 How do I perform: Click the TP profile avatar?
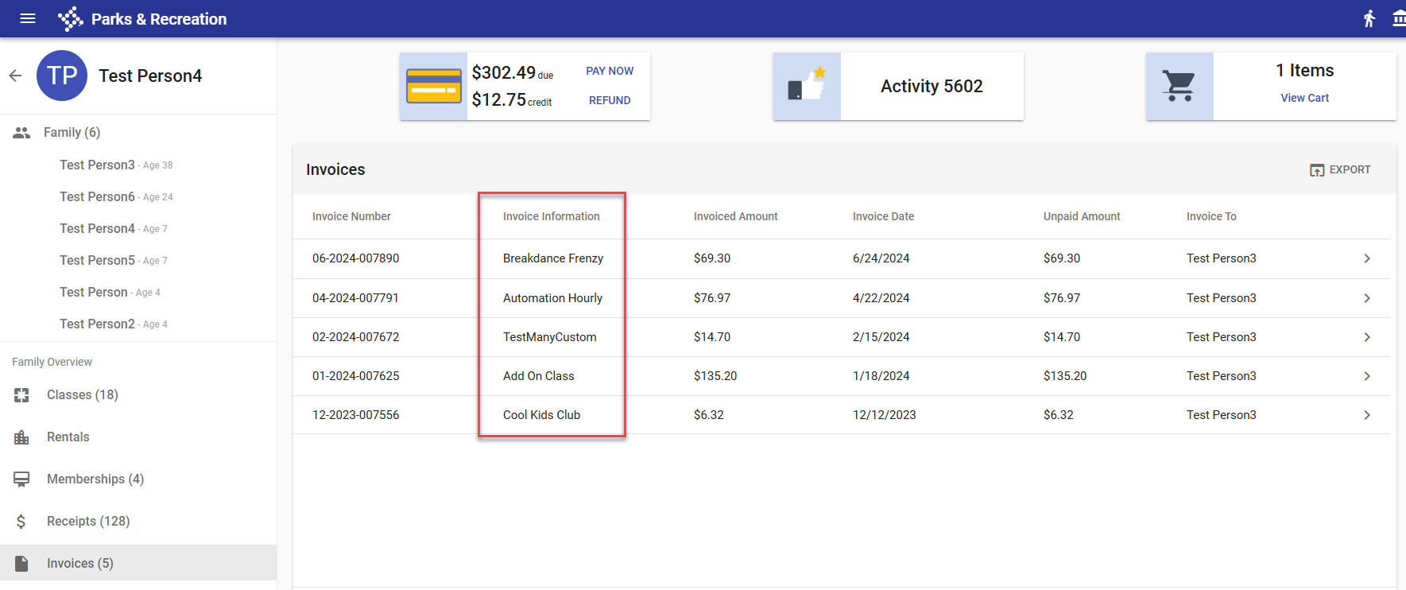coord(62,76)
